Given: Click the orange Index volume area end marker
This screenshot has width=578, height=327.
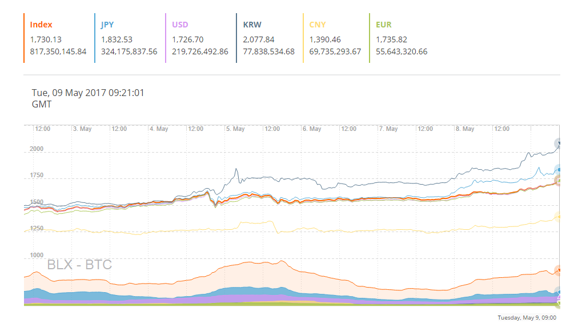Looking at the screenshot, I should [x=559, y=270].
